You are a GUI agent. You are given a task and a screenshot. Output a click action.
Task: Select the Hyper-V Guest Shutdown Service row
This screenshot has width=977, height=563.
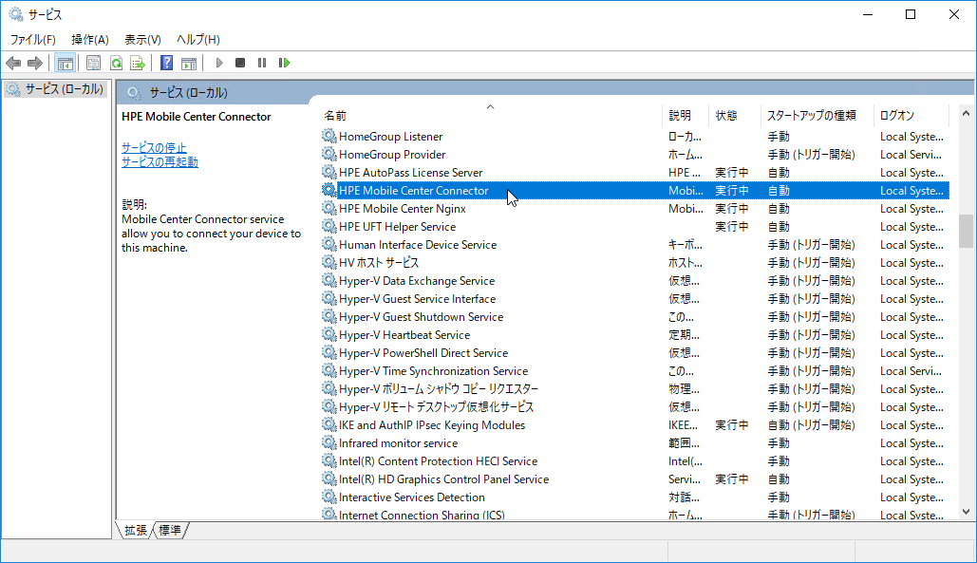(x=635, y=316)
